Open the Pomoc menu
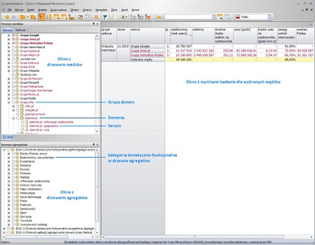This screenshot has height=245, width=315. (136, 10)
